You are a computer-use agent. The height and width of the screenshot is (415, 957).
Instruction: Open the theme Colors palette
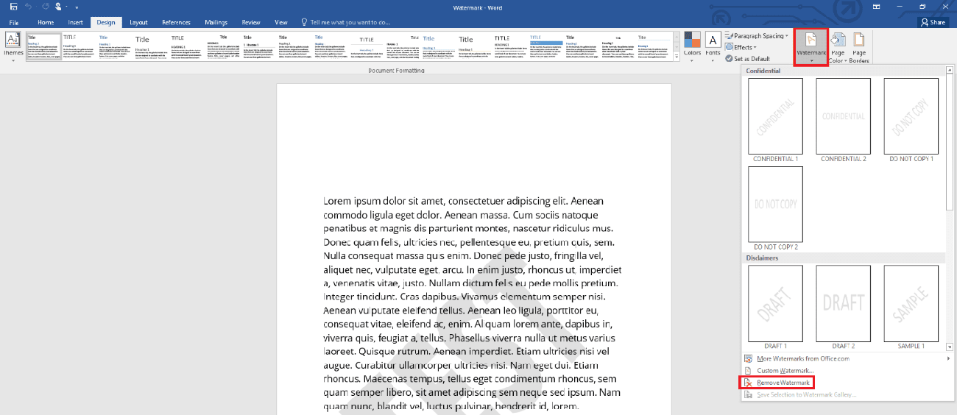(692, 46)
